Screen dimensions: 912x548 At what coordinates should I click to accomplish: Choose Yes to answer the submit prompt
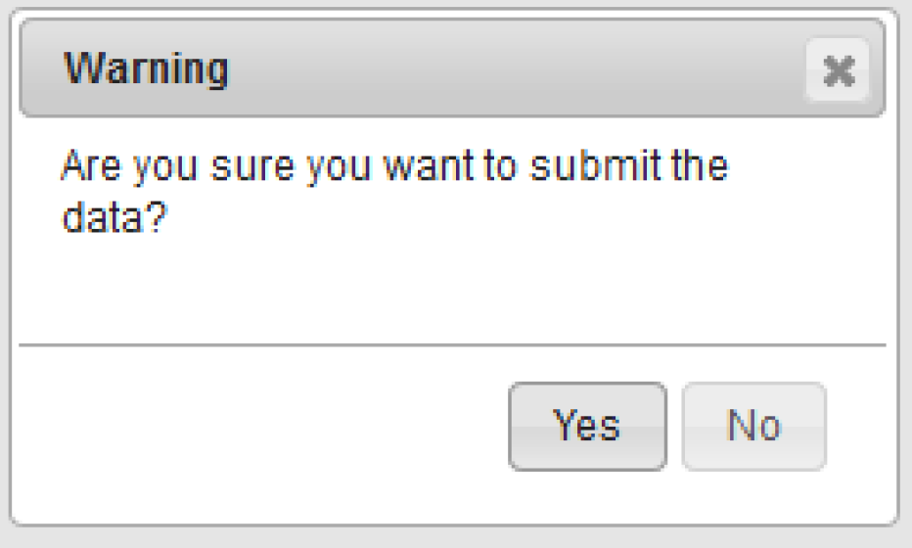[x=587, y=426]
